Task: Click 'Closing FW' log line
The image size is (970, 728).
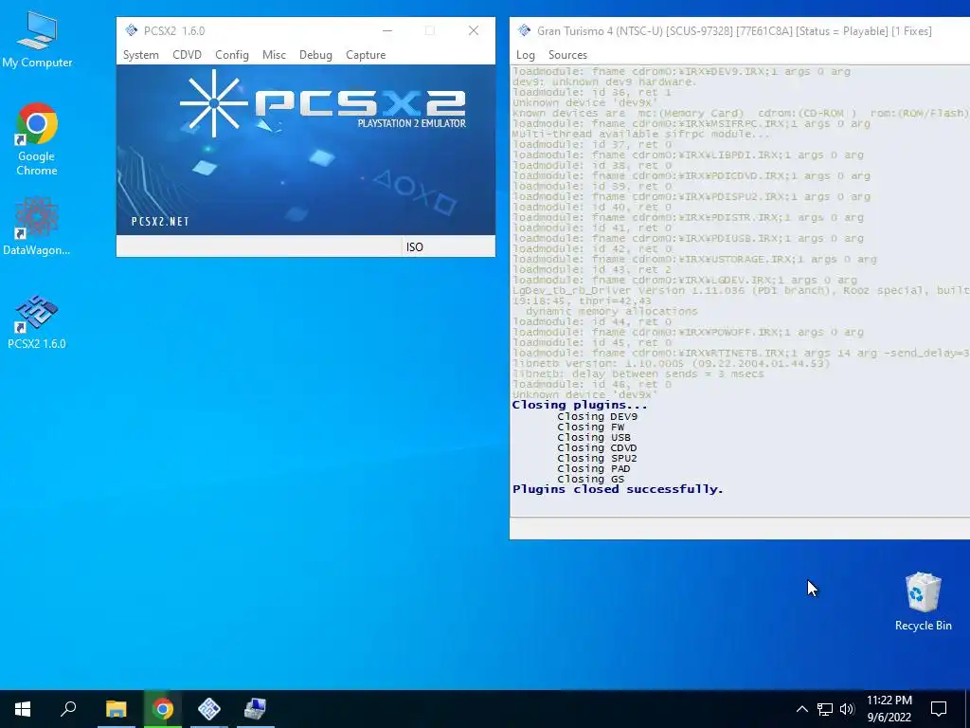Action: point(591,427)
